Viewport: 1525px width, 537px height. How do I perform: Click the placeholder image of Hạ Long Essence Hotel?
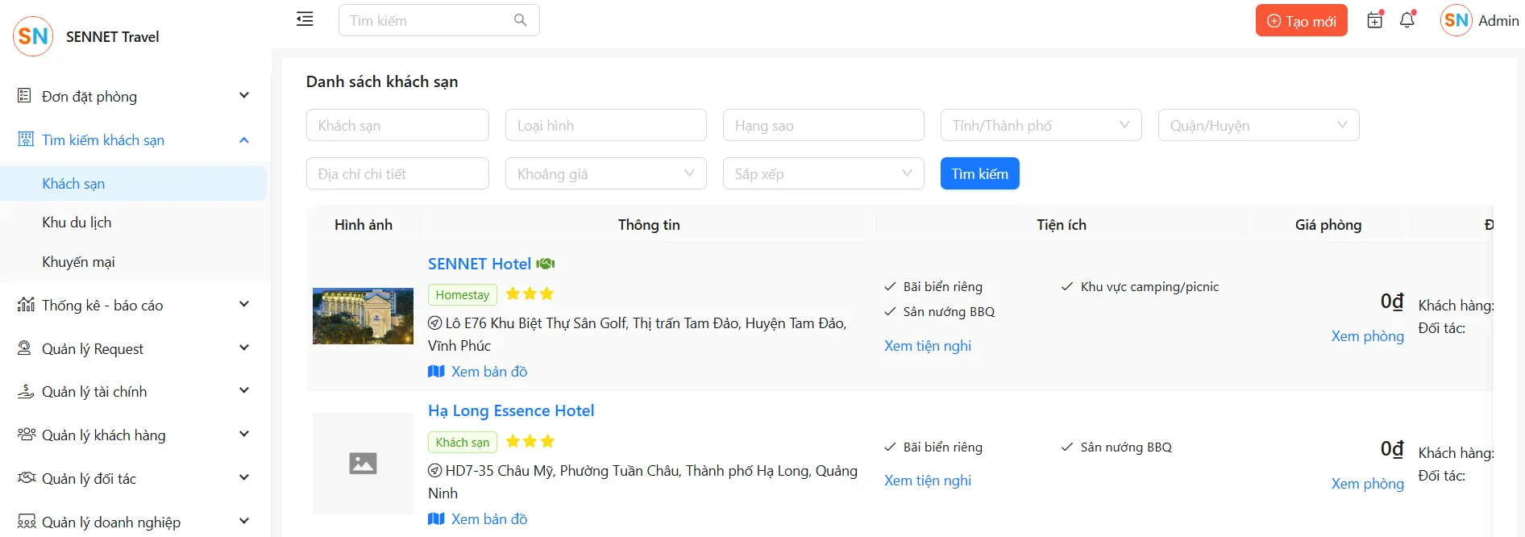(x=363, y=464)
